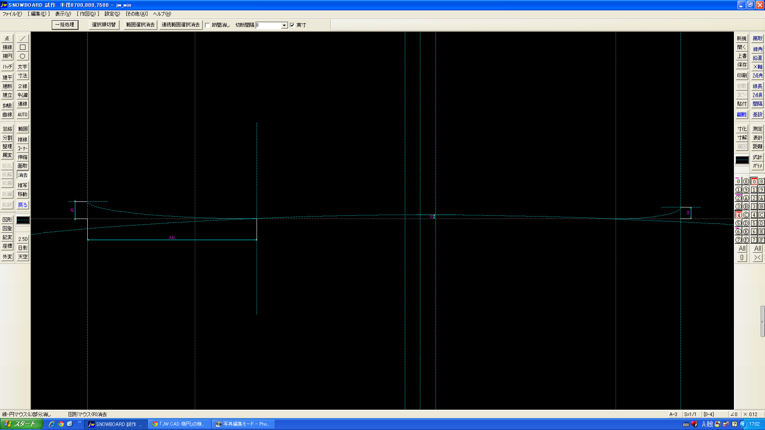
Task: Choose the 寸法 dimension tool
Action: click(x=23, y=76)
